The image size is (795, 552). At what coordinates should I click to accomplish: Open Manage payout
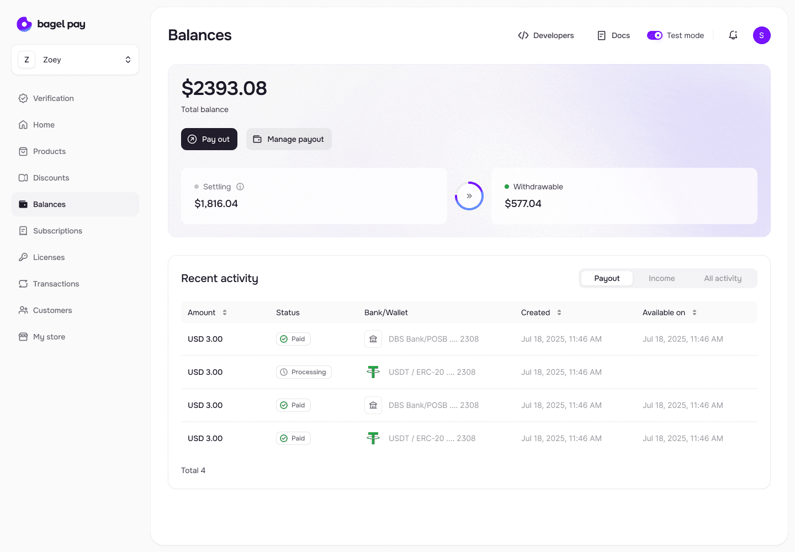coord(289,139)
